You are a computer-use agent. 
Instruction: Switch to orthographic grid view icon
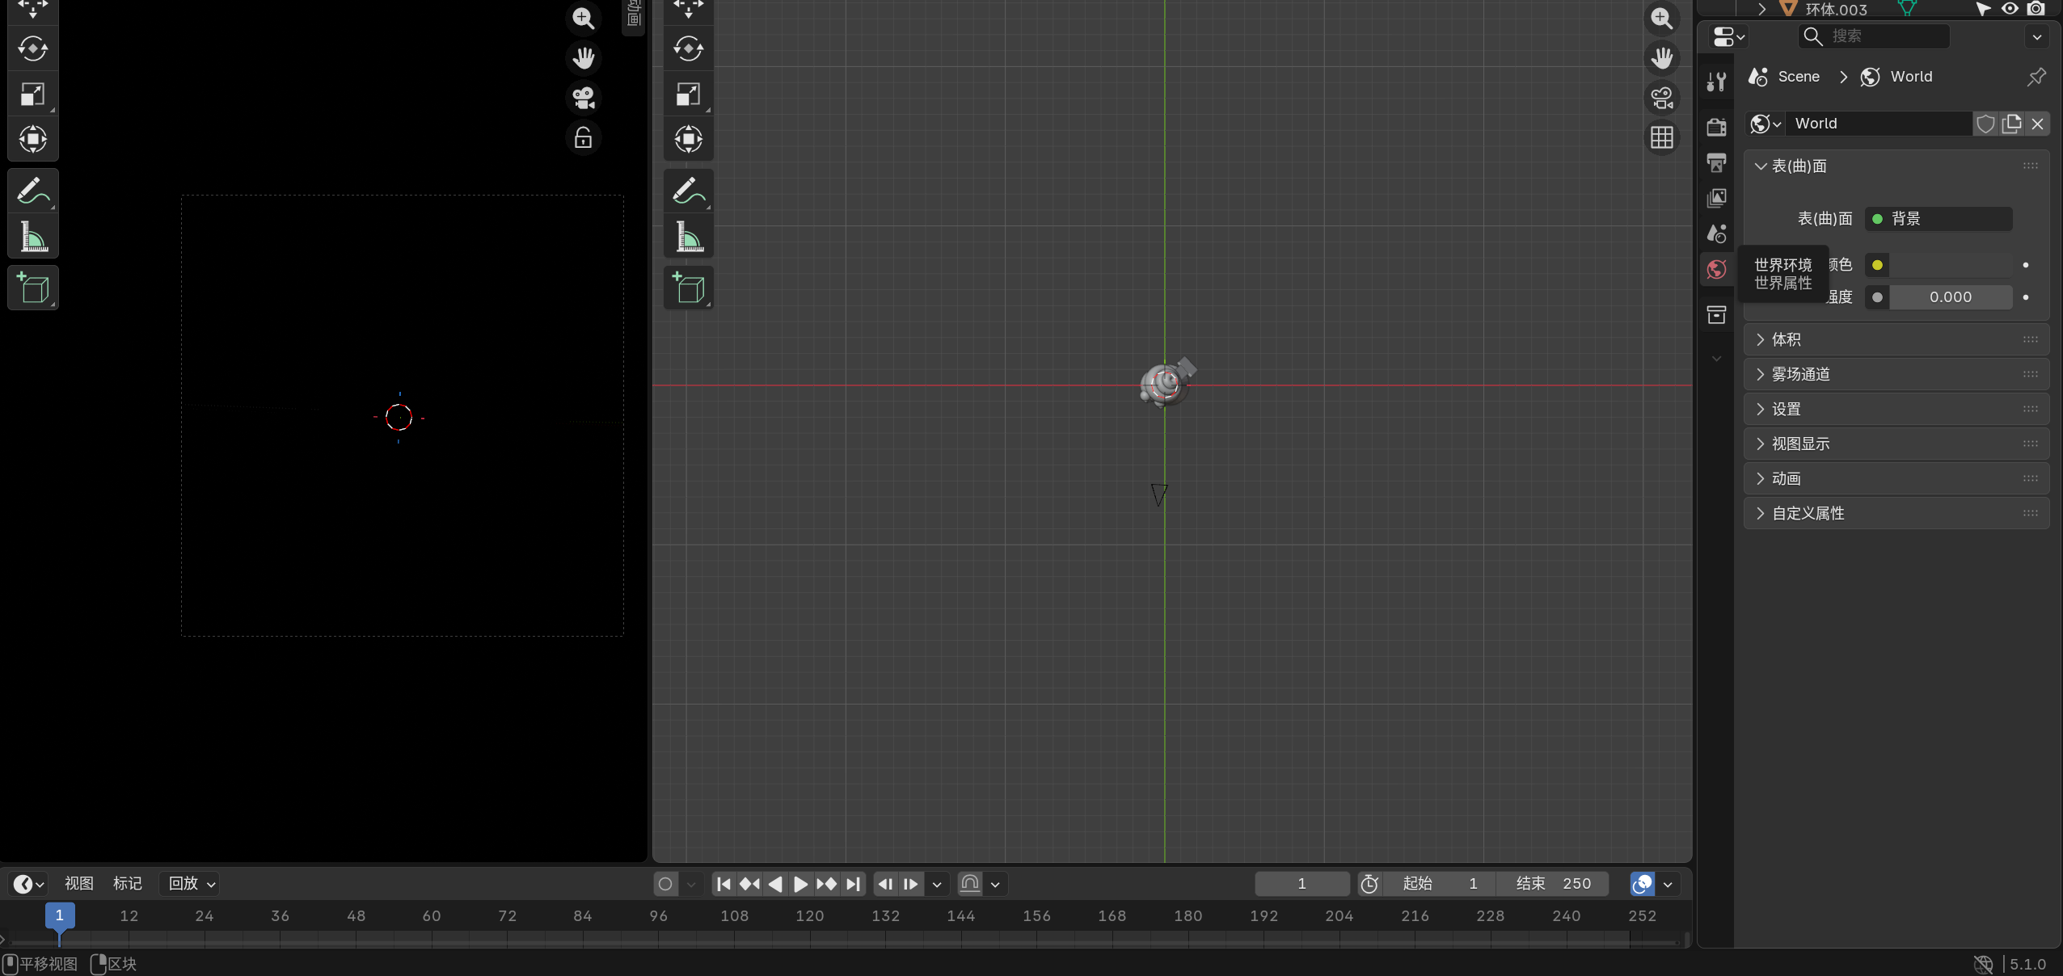pyautogui.click(x=1661, y=137)
